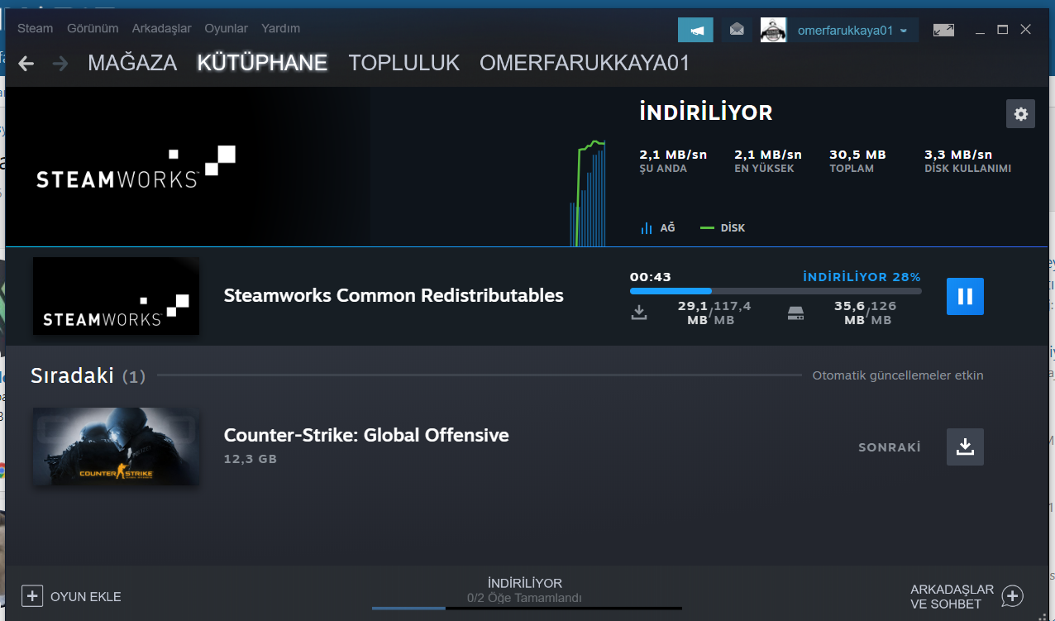1055x621 pixels.
Task: Click the AĞ network graph legend
Action: click(657, 227)
